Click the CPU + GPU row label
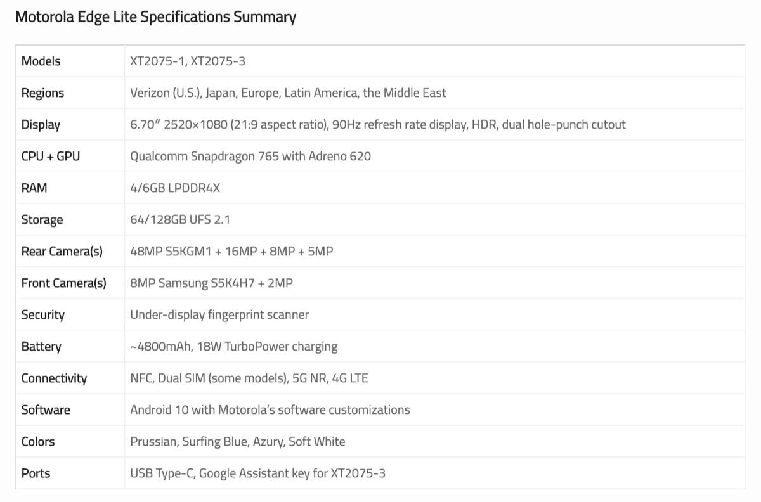The width and height of the screenshot is (761, 502). click(x=51, y=156)
